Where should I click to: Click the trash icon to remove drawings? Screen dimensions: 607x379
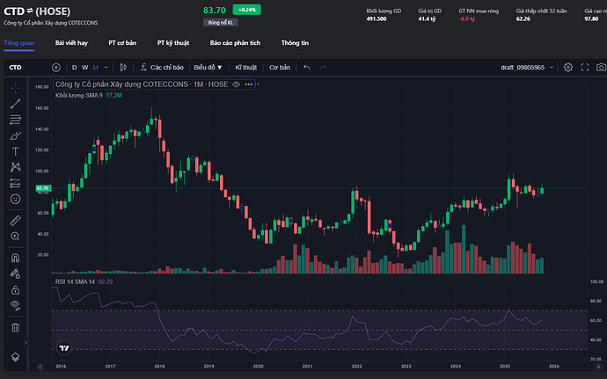[16, 327]
